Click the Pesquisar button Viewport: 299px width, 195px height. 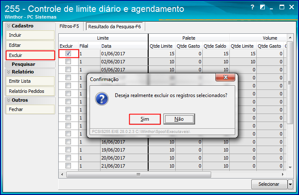[x=30, y=64]
